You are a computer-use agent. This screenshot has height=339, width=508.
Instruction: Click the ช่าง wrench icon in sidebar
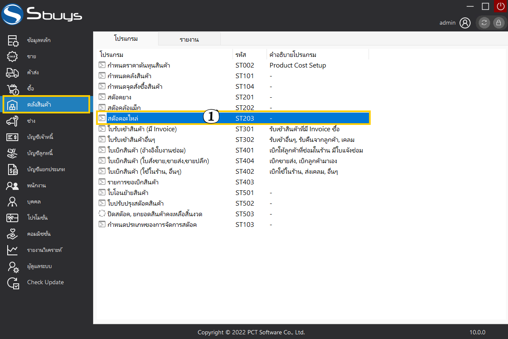(x=13, y=121)
